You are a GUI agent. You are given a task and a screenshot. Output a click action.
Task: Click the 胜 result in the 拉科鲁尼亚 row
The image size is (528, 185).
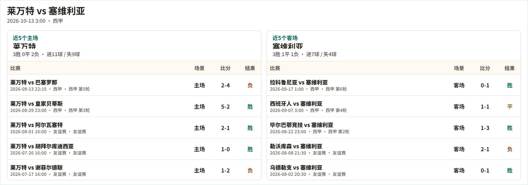(x=510, y=85)
